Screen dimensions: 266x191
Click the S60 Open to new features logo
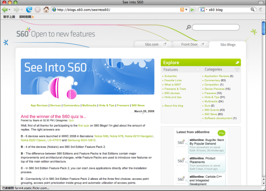56,33
